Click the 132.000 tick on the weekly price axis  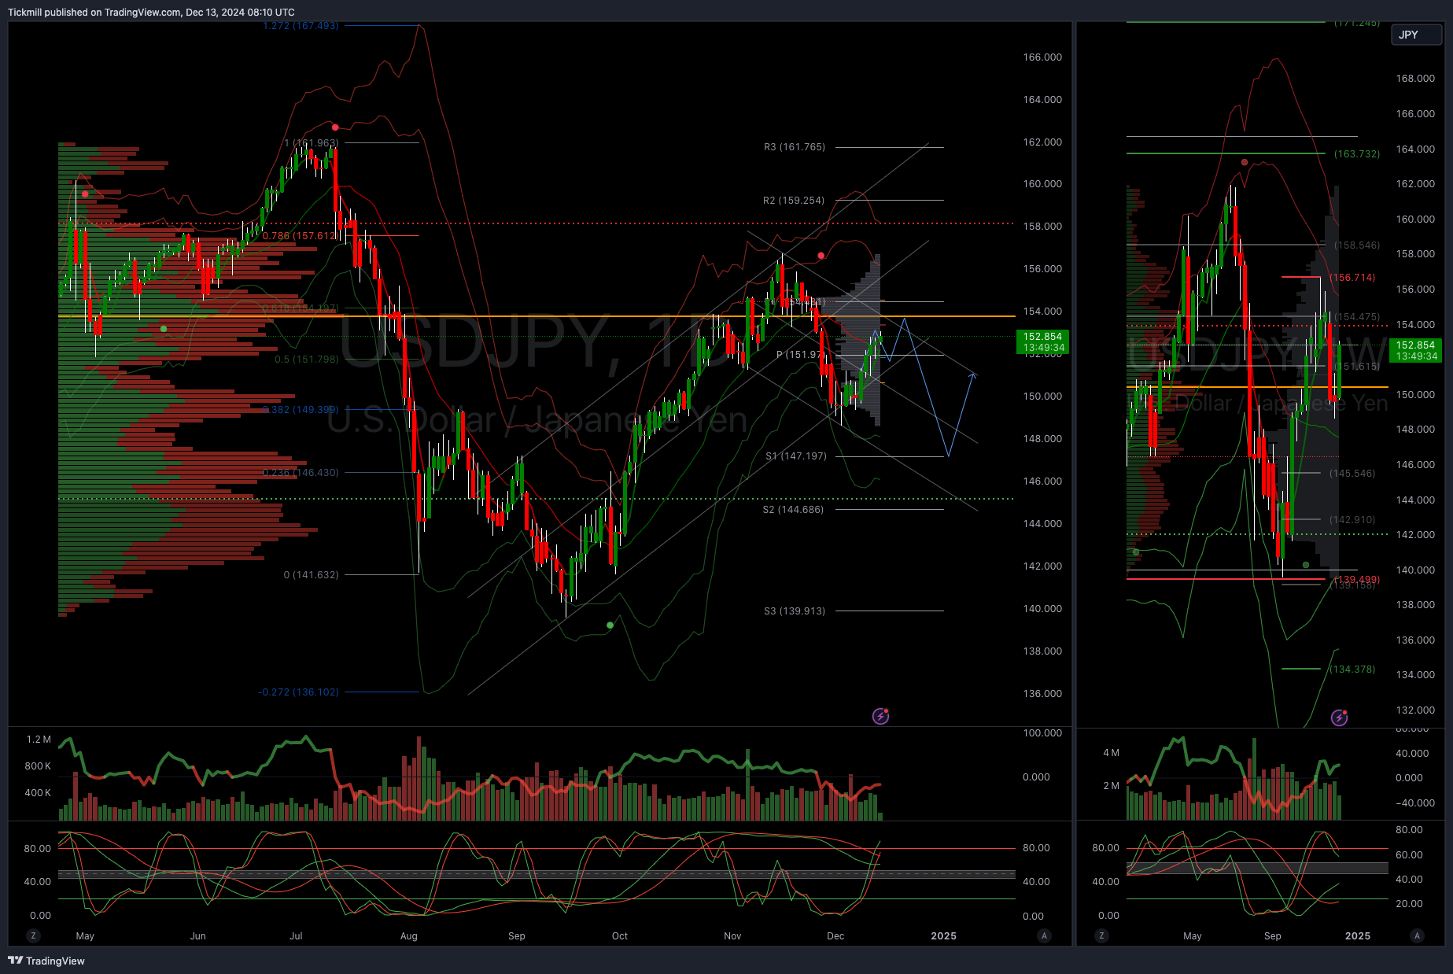click(x=1415, y=710)
